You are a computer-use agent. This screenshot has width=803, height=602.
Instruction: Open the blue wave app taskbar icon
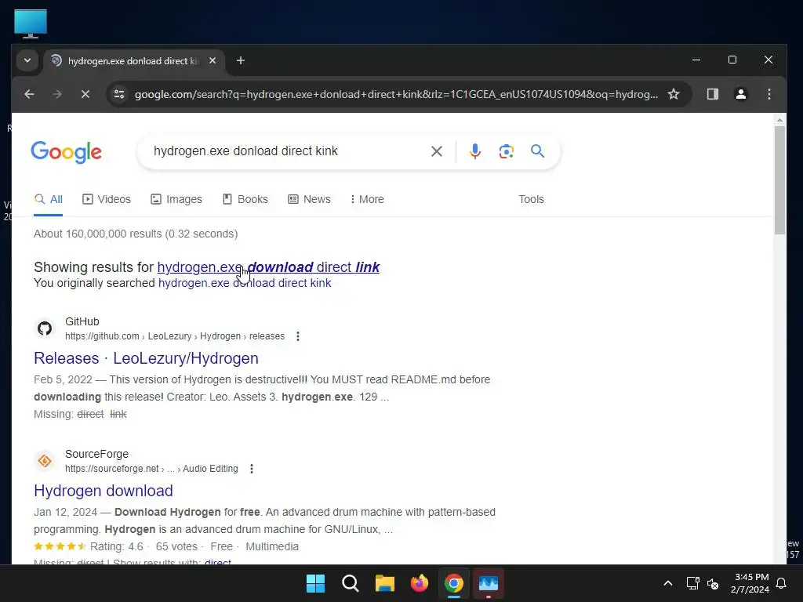(x=489, y=583)
